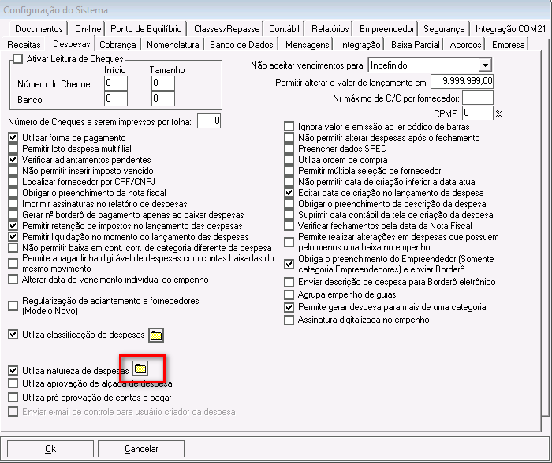The height and width of the screenshot is (463, 552).
Task: Go to Ponto de Equilíbrio tab
Action: tap(146, 29)
